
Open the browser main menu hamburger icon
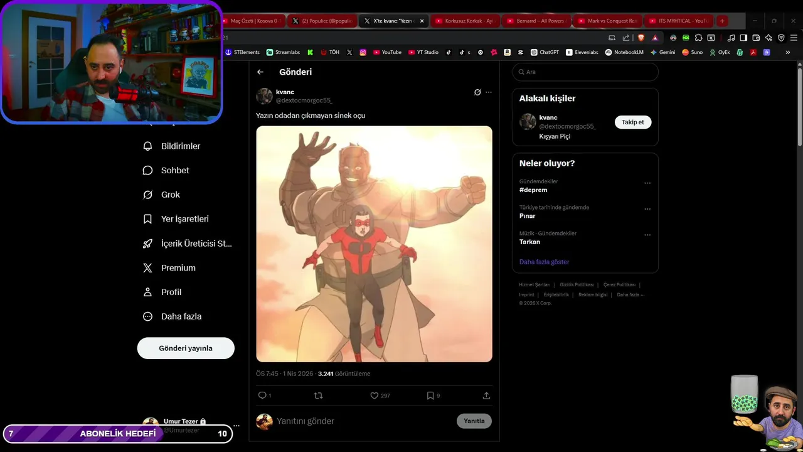[x=793, y=38]
